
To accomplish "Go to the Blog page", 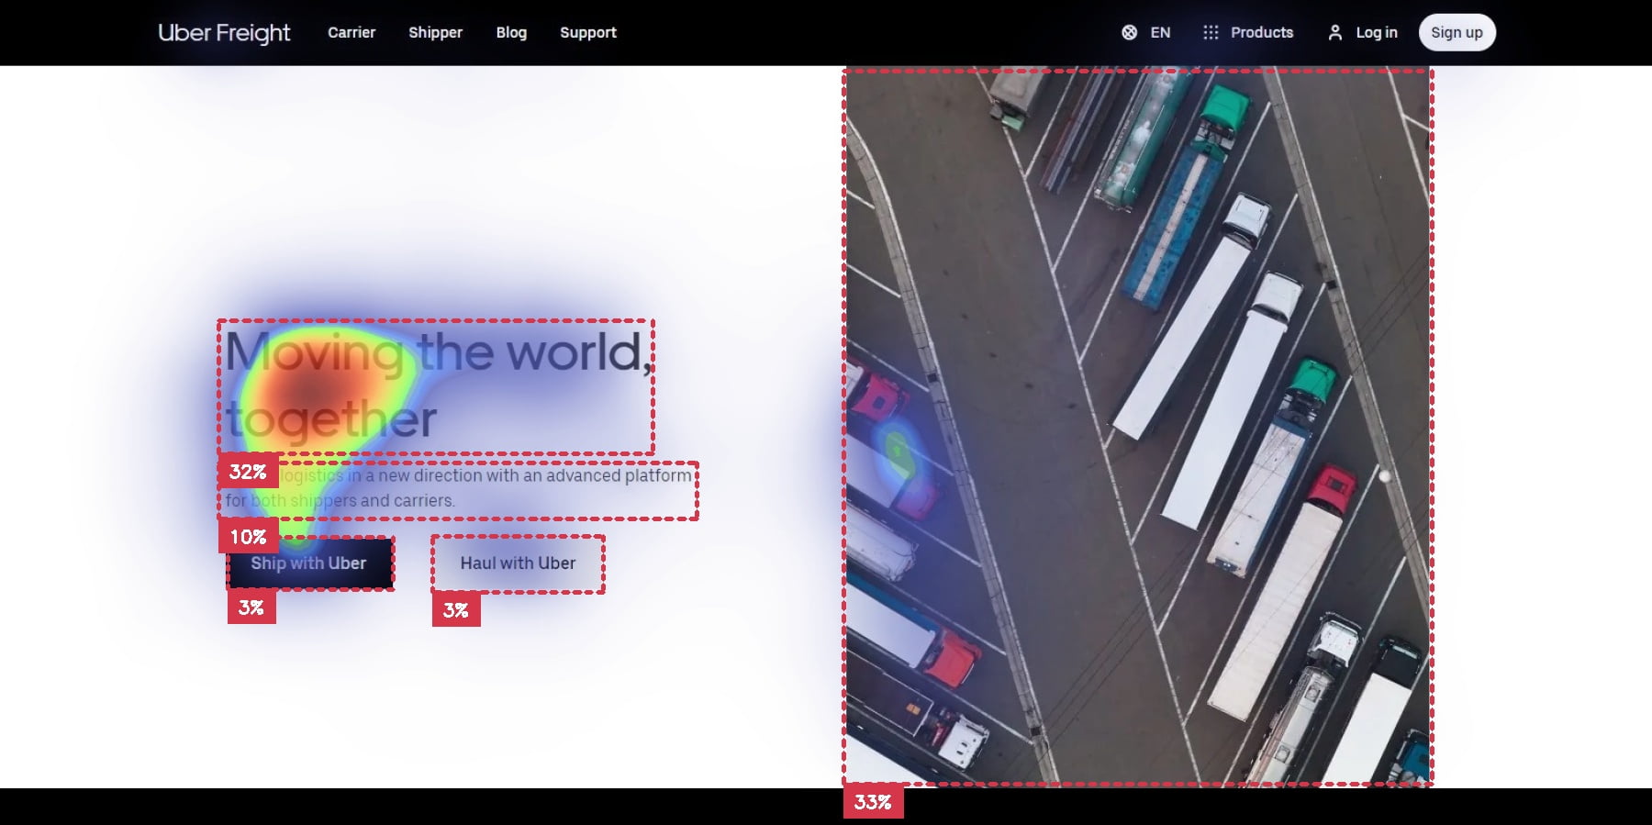I will click(x=511, y=33).
